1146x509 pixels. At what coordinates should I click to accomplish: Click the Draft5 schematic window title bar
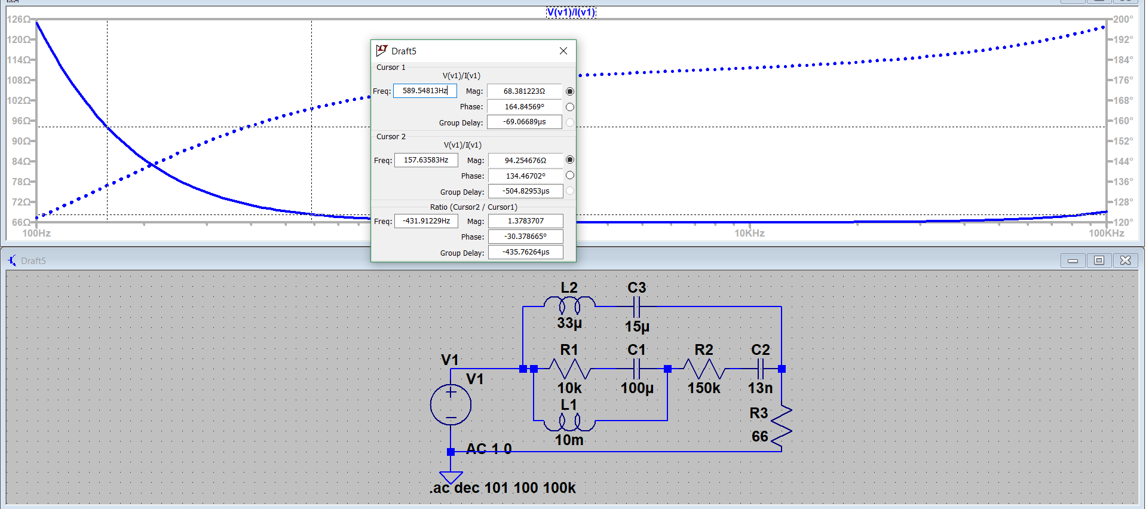(x=572, y=260)
